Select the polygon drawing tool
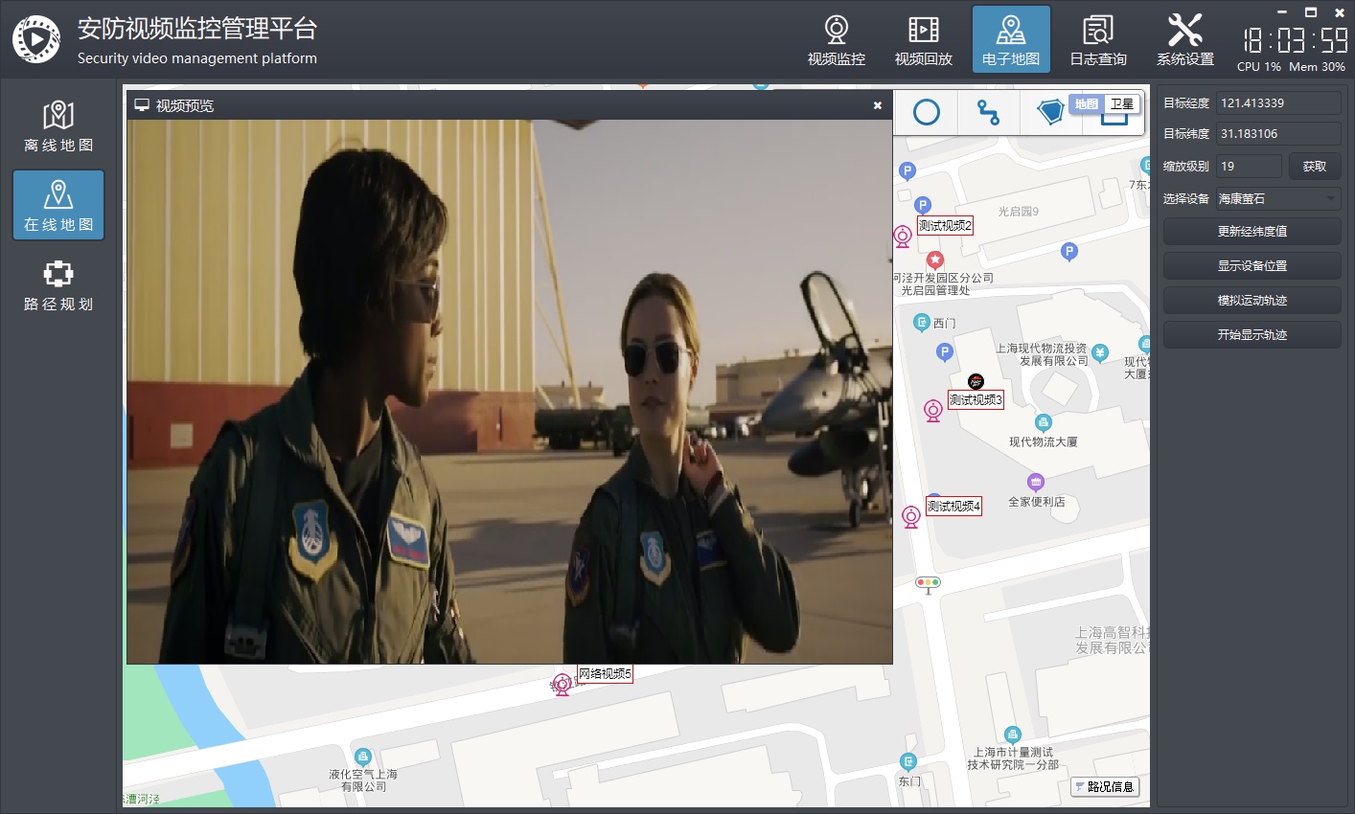This screenshot has height=814, width=1355. tap(1050, 113)
